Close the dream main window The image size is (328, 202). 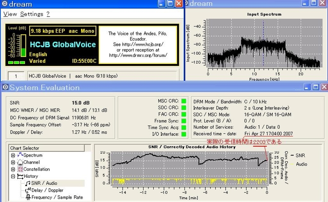pyautogui.click(x=179, y=4)
